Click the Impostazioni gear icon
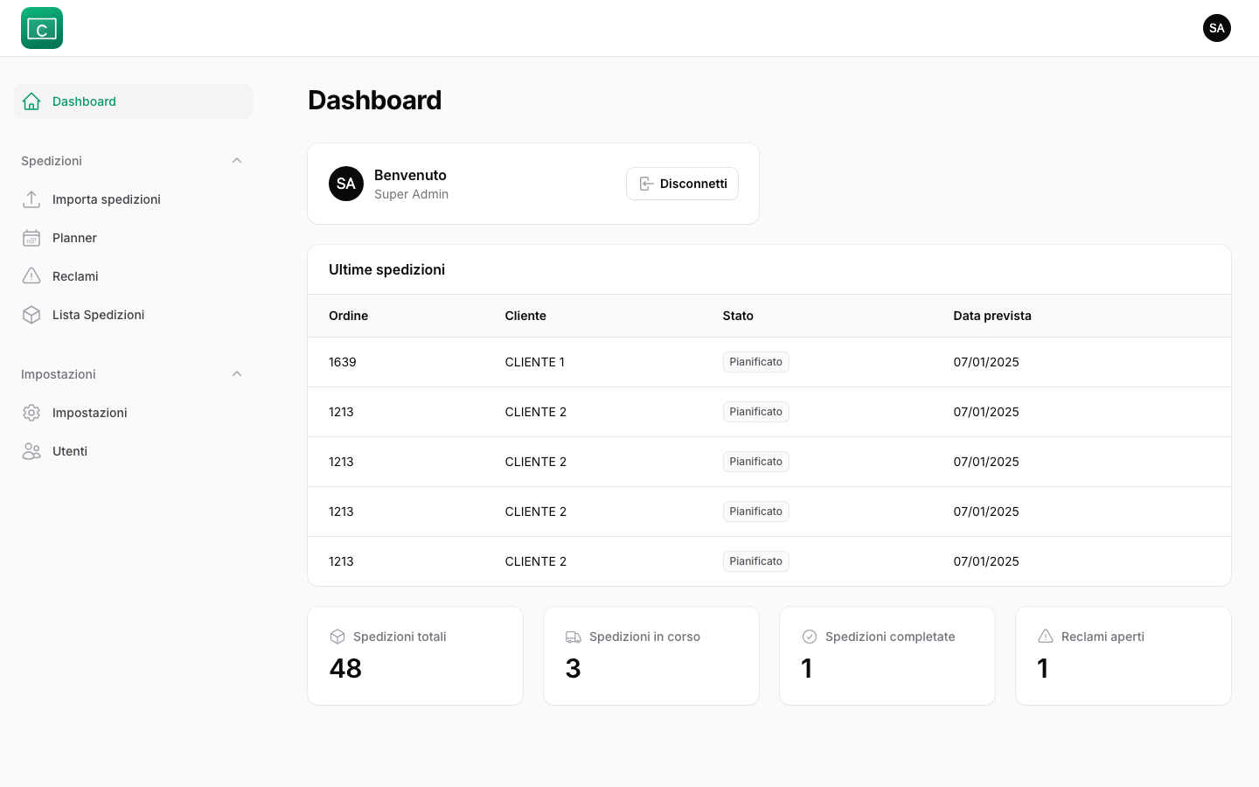1259x787 pixels. point(31,413)
